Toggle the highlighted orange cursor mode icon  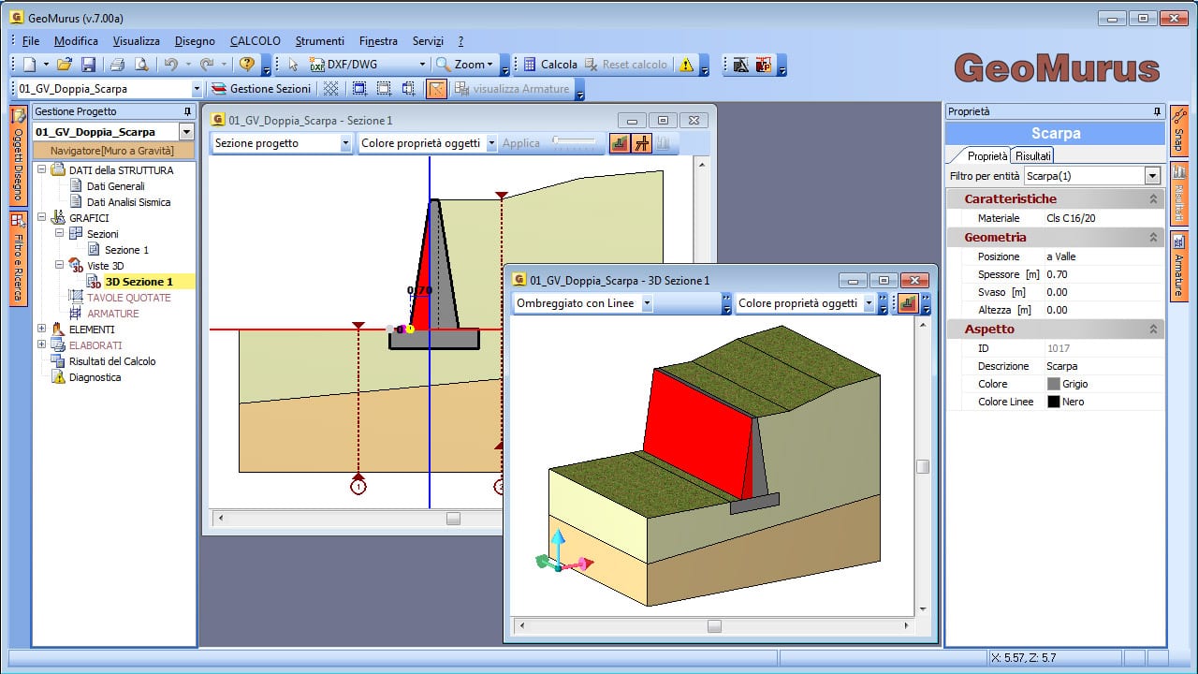(436, 89)
